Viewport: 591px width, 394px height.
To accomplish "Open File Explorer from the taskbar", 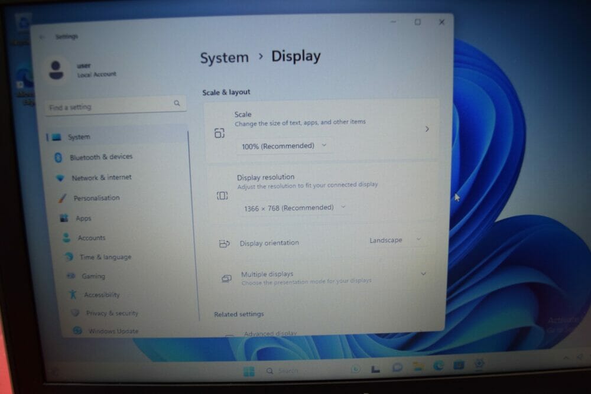I will 417,366.
